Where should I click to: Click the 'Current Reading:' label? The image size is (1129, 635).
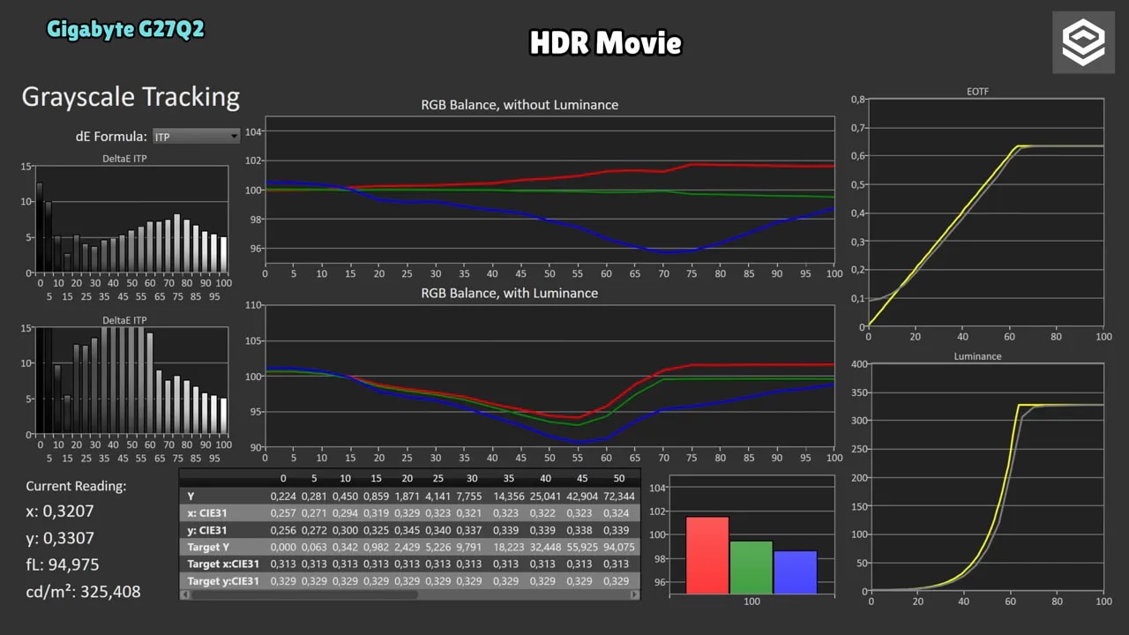[76, 486]
